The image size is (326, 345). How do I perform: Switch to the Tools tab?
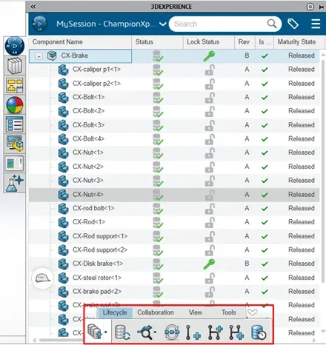coord(229,312)
